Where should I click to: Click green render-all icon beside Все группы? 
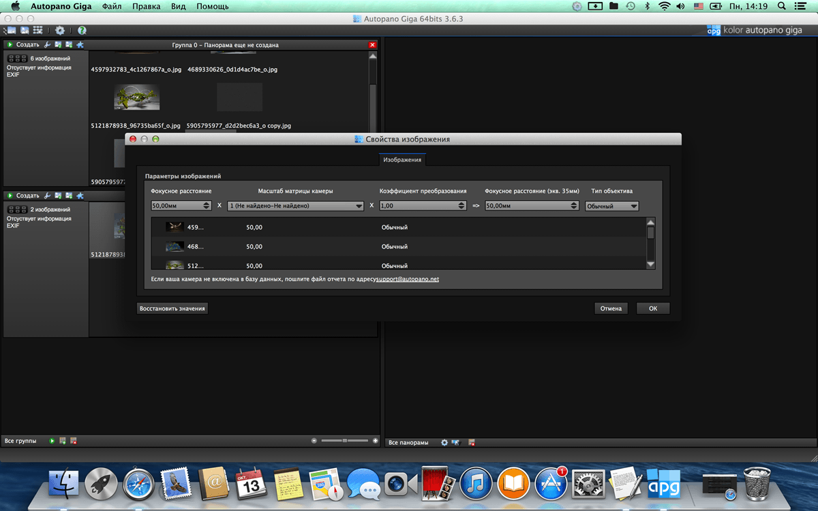(x=52, y=442)
